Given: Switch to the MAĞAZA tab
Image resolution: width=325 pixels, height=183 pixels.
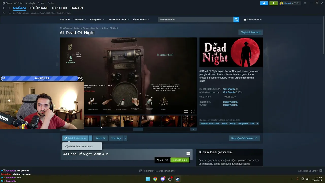Looking at the screenshot, I should coord(20,8).
